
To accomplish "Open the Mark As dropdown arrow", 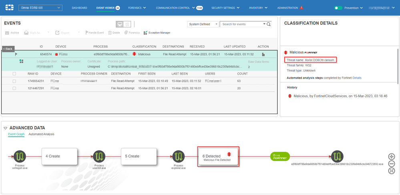I will pos(48,33).
